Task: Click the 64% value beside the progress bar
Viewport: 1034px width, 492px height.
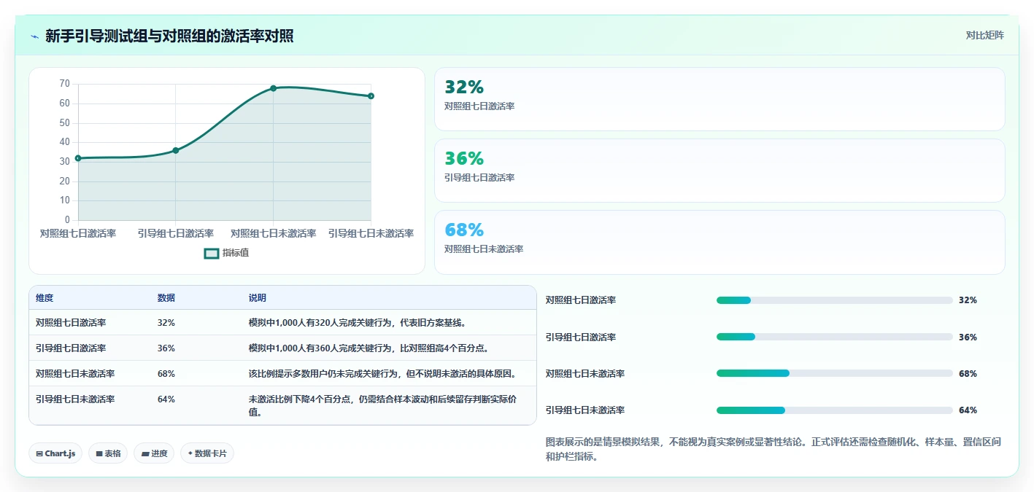Action: (x=968, y=410)
